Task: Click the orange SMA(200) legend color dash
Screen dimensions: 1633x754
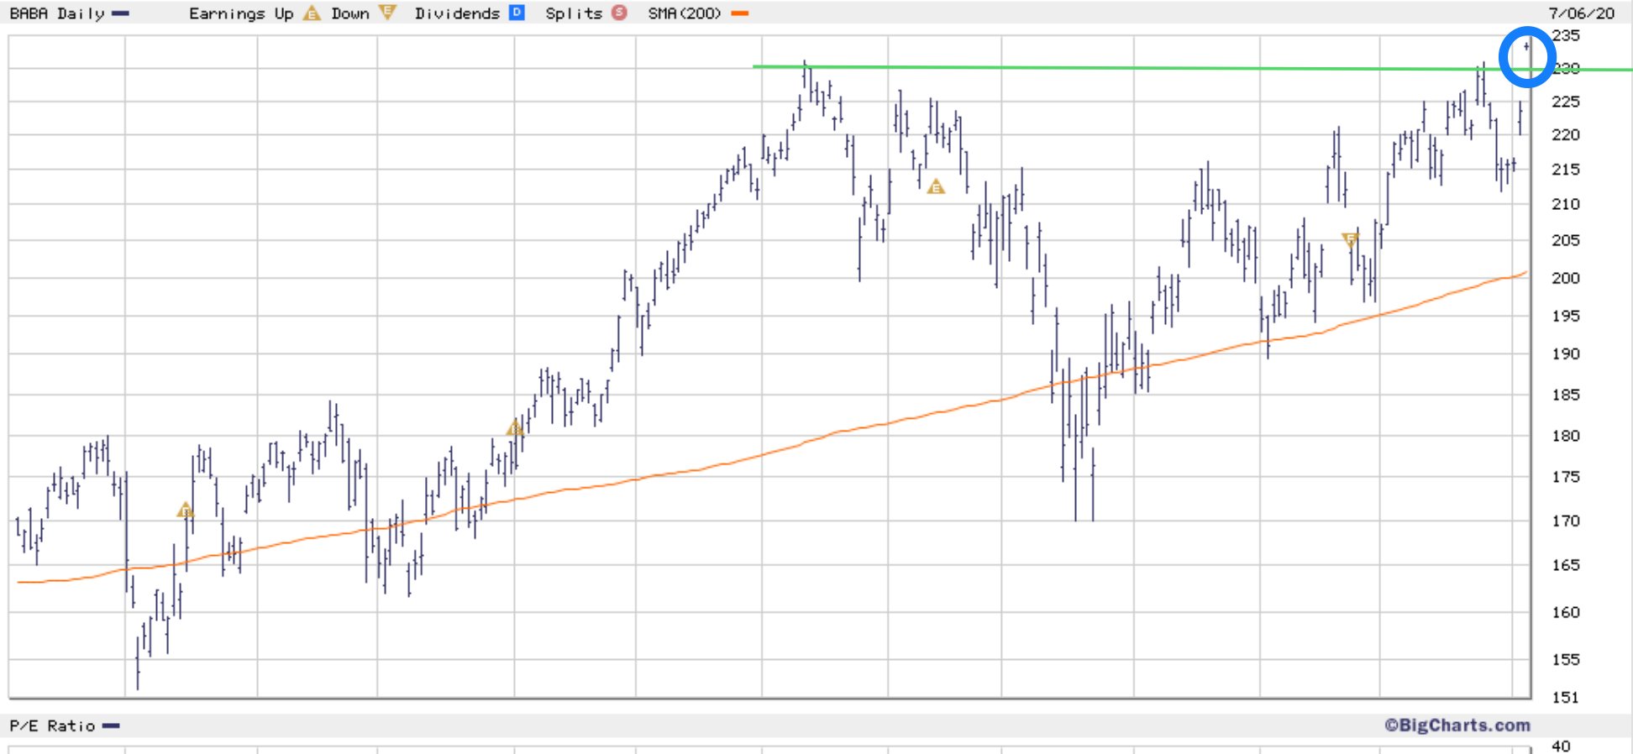Action: coord(739,13)
